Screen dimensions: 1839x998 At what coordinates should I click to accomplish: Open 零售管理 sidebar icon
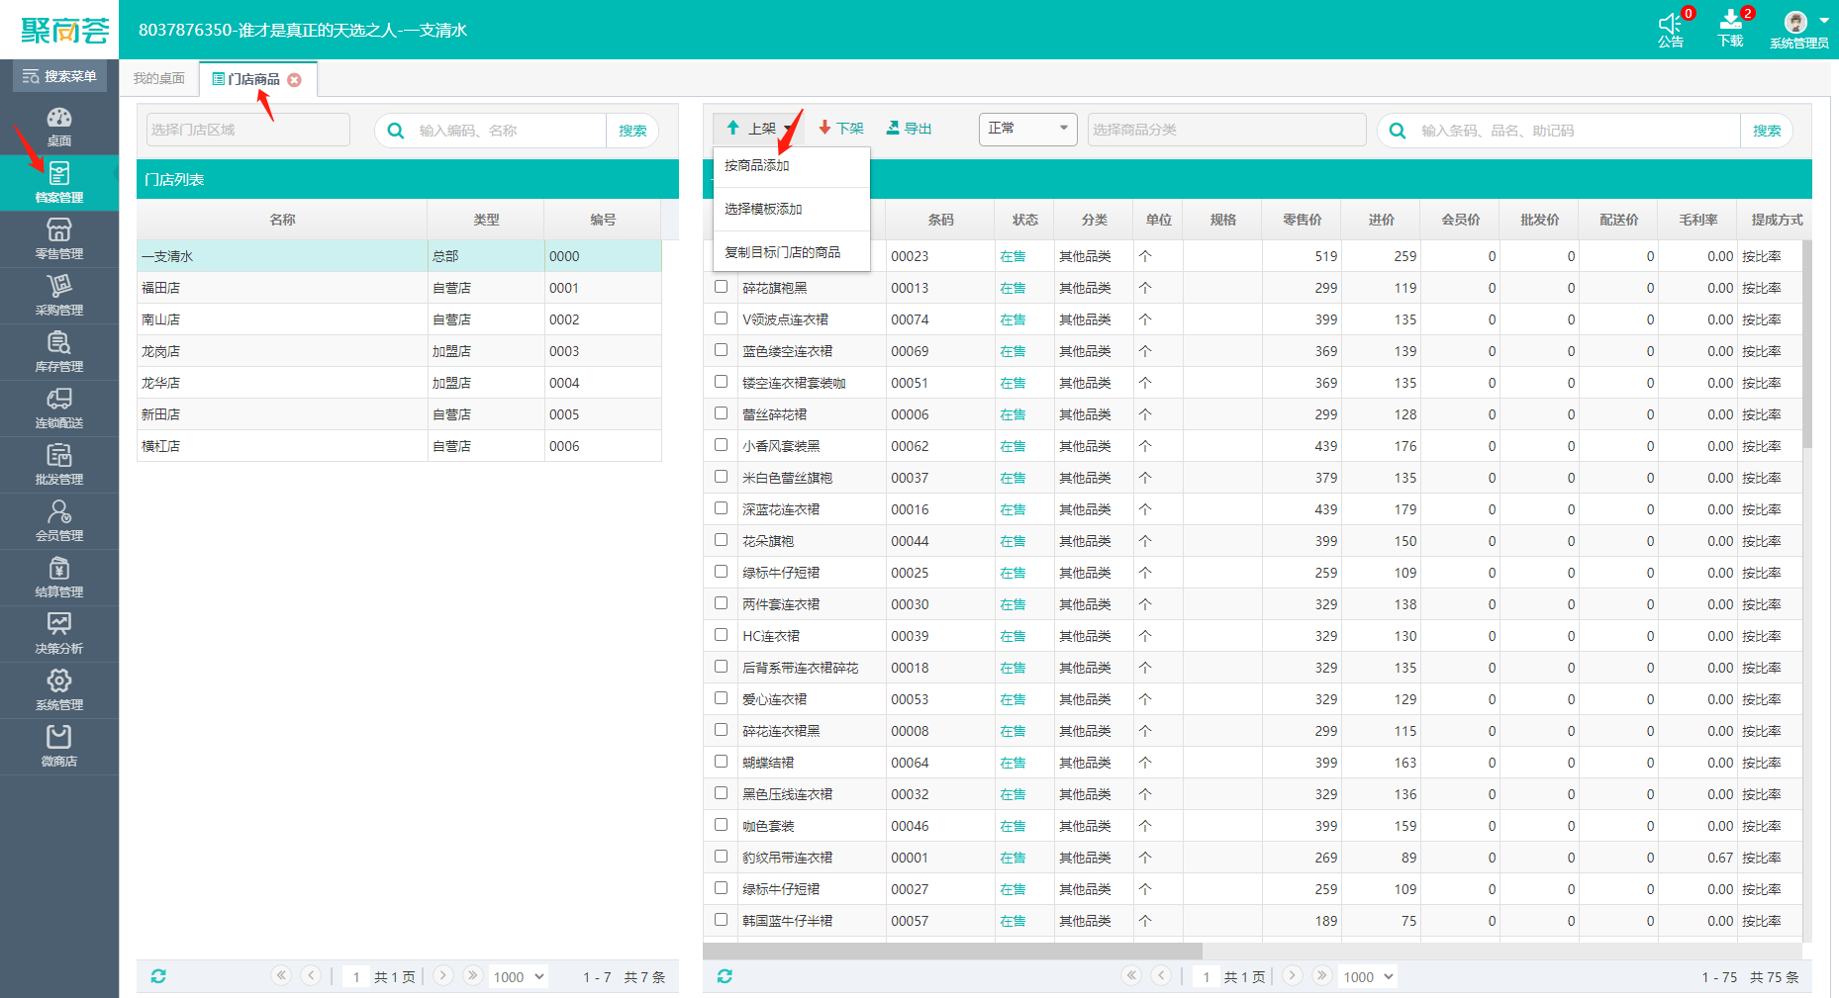click(x=59, y=239)
